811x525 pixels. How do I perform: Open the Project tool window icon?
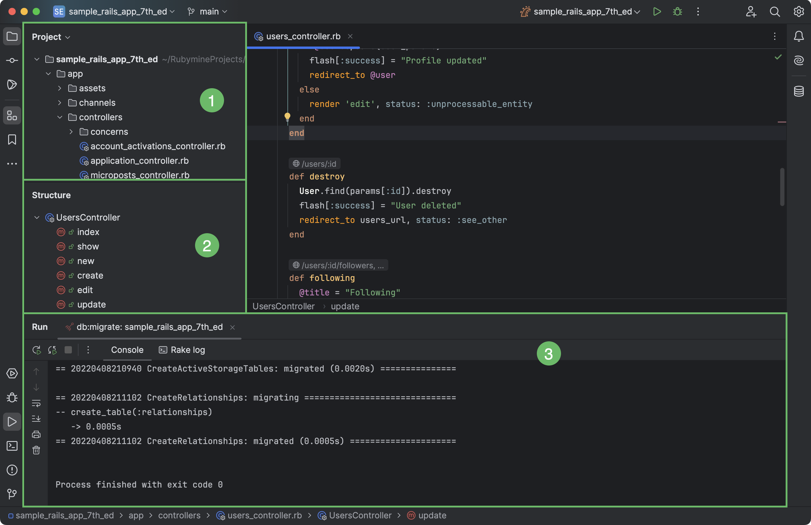pos(12,37)
